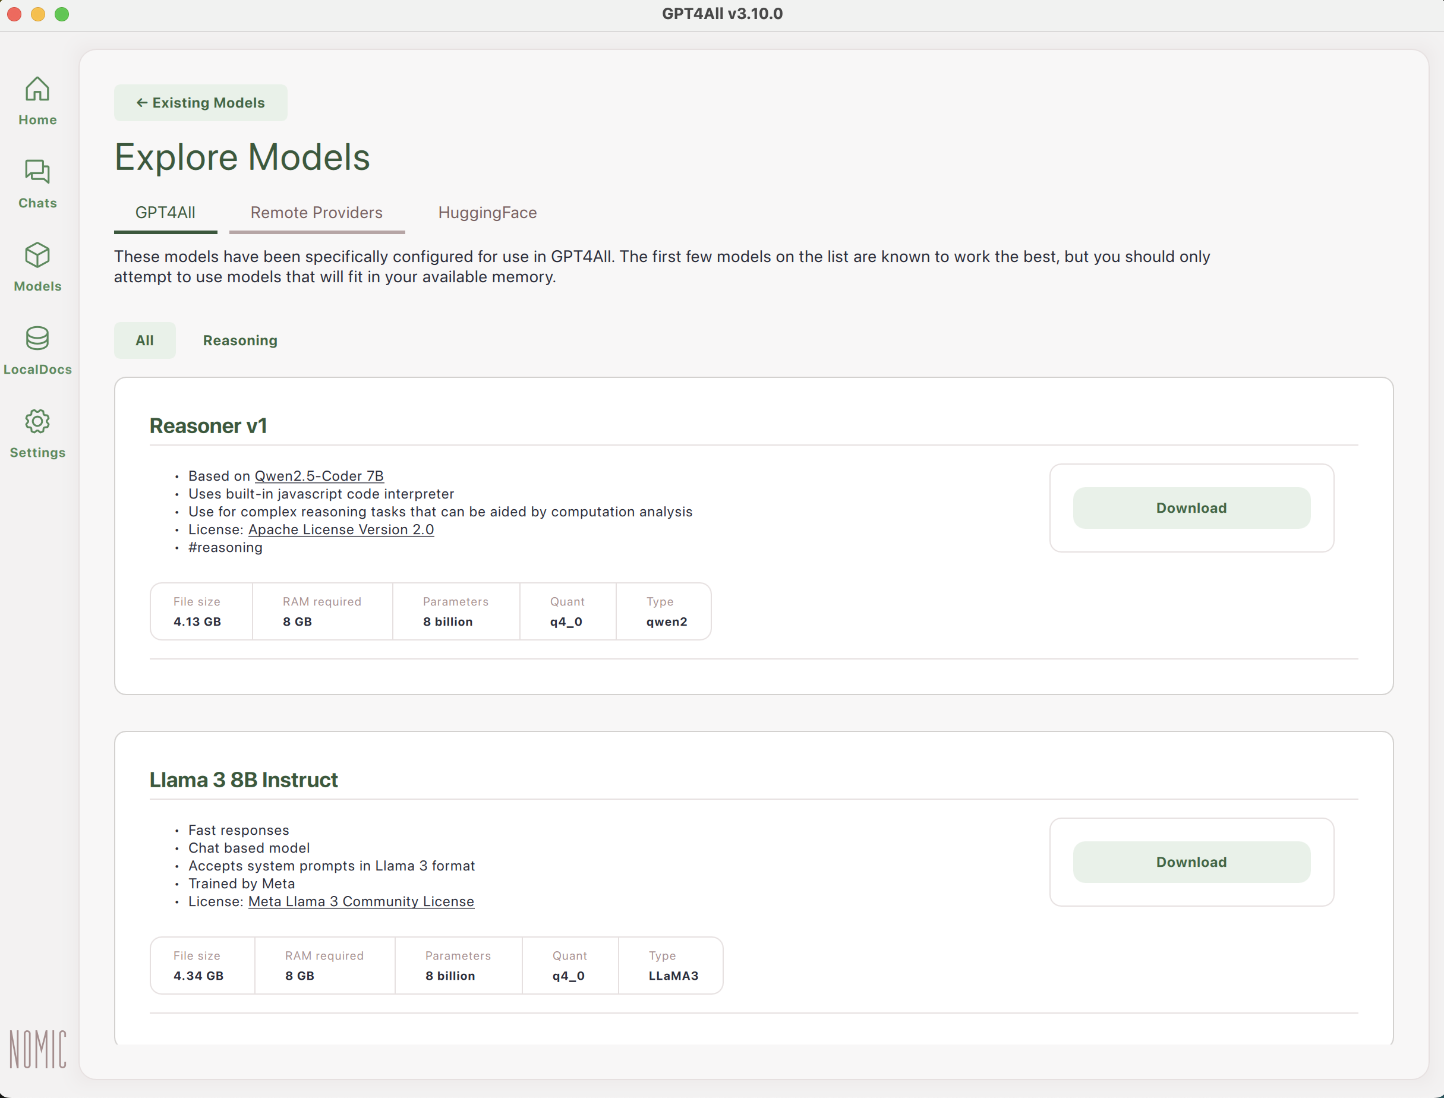Click the qwen2 type value
1444x1098 pixels.
(x=667, y=621)
